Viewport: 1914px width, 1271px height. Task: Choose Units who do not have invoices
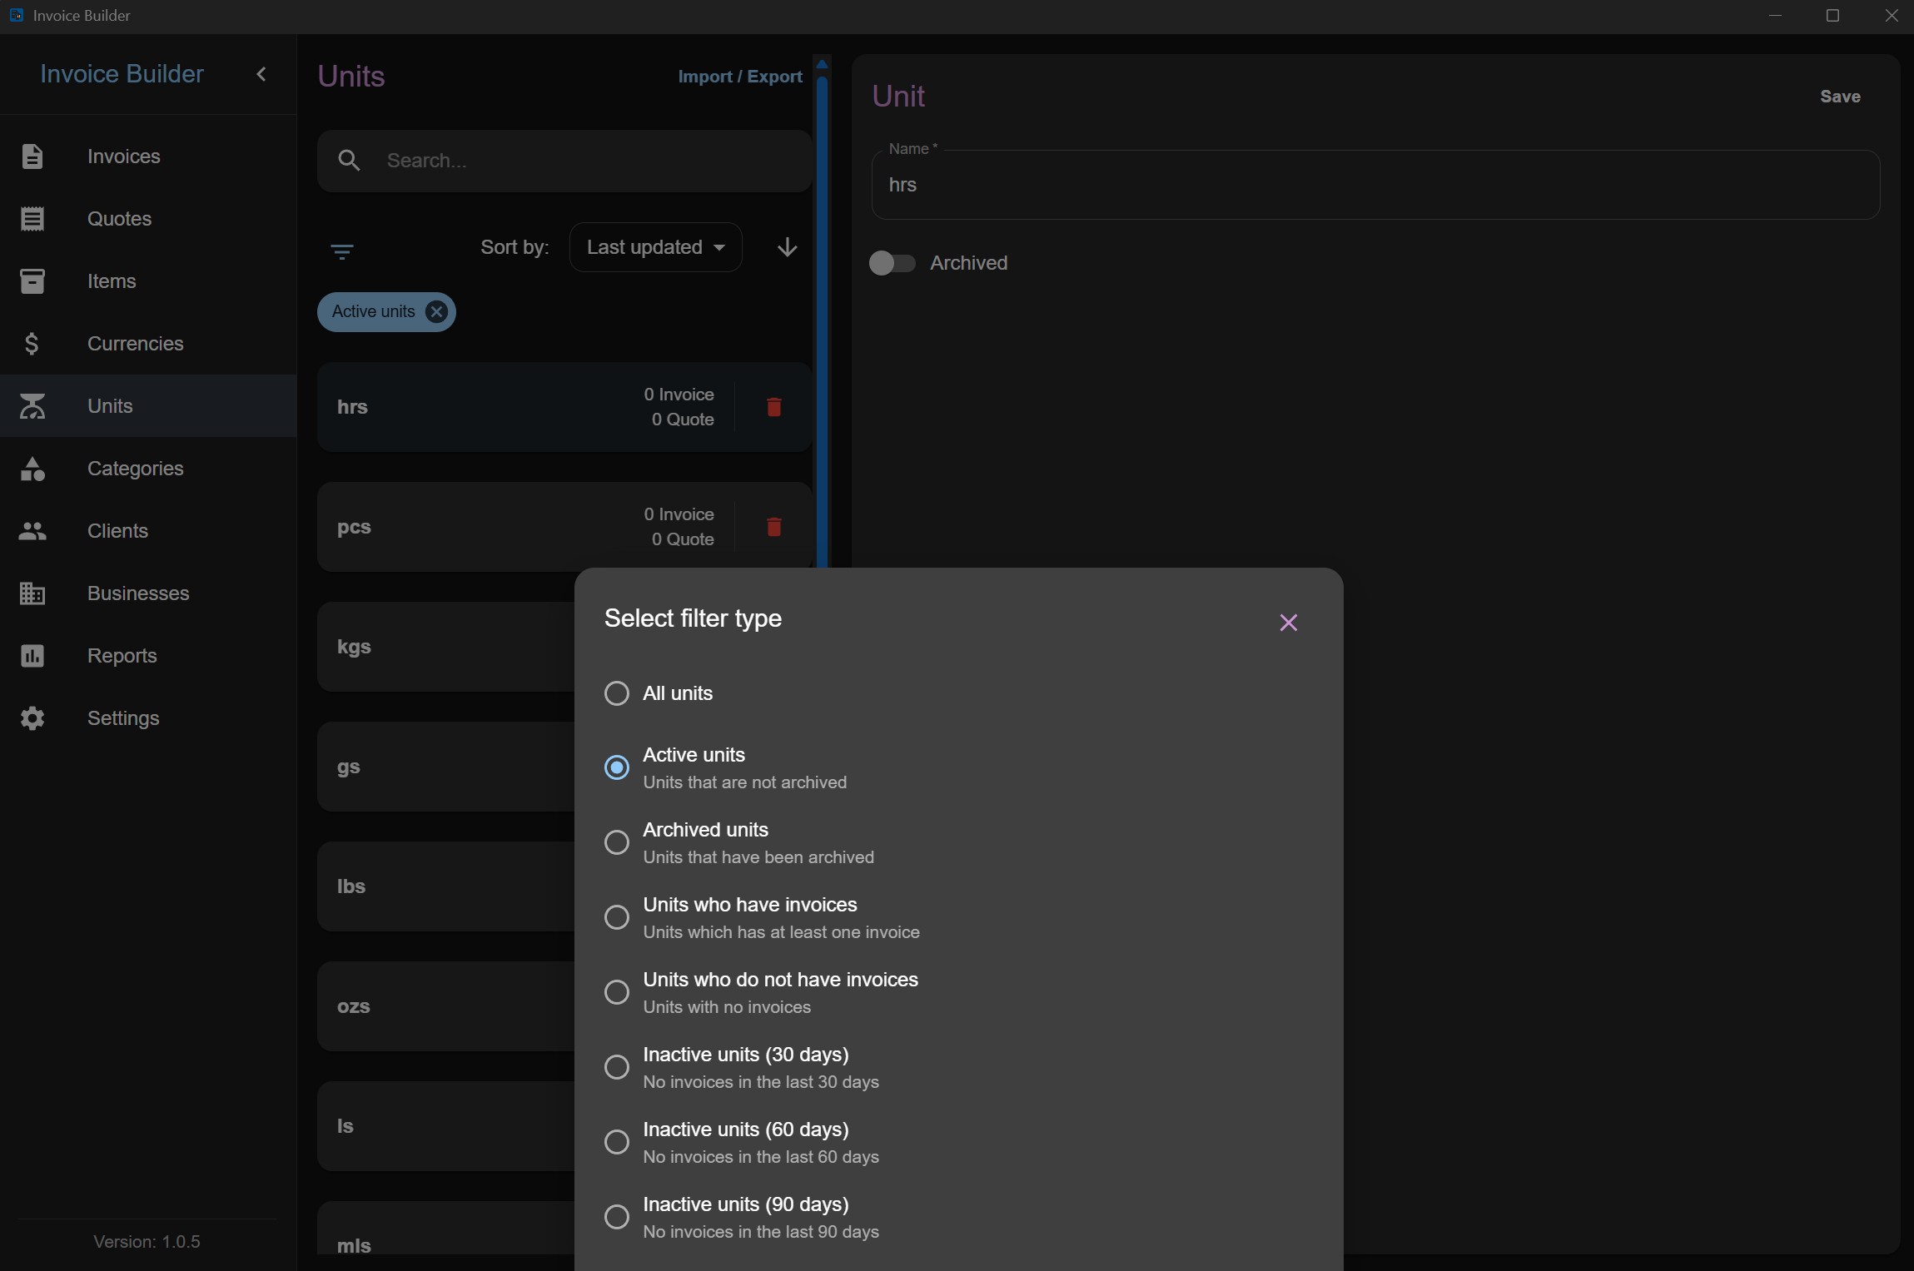pos(616,991)
